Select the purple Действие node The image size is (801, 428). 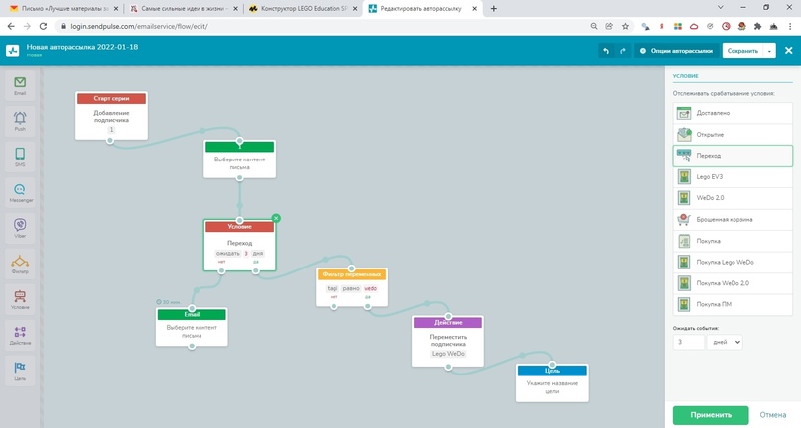pos(448,341)
